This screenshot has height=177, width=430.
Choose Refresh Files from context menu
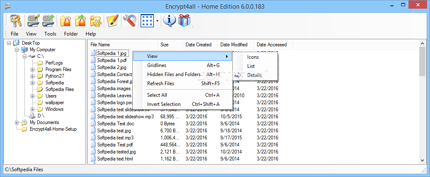pyautogui.click(x=182, y=84)
